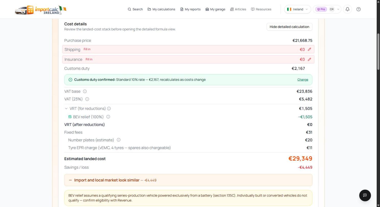The height and width of the screenshot is (207, 380).
Task: Open the Search page
Action: 135,9
